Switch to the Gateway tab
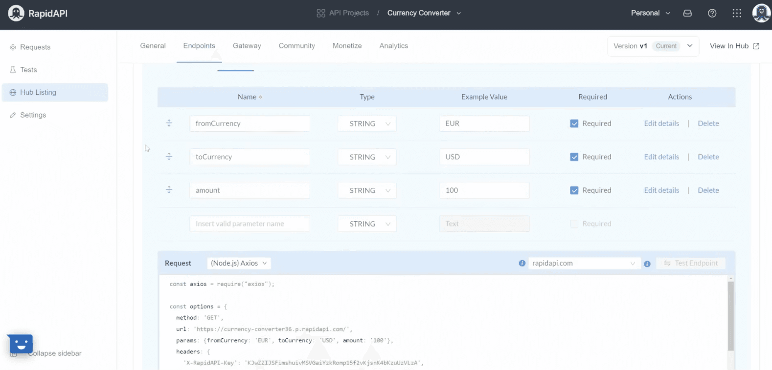The width and height of the screenshot is (772, 370). pos(247,46)
